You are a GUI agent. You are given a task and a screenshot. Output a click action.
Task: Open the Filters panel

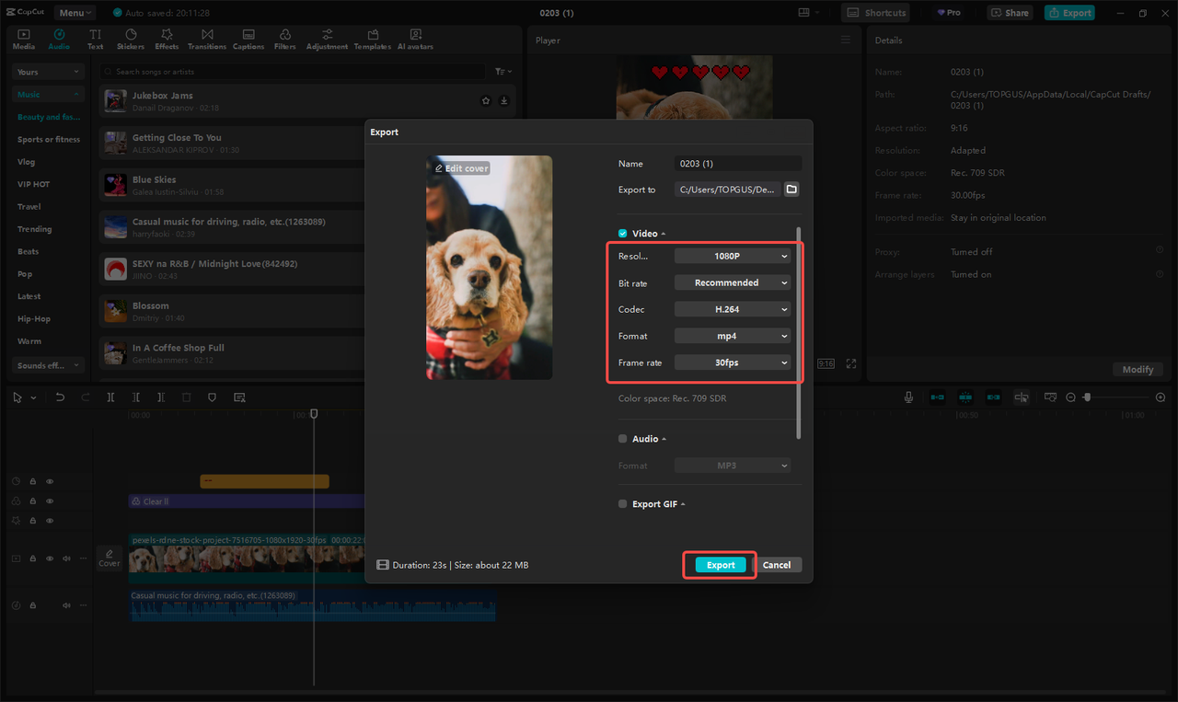point(287,38)
